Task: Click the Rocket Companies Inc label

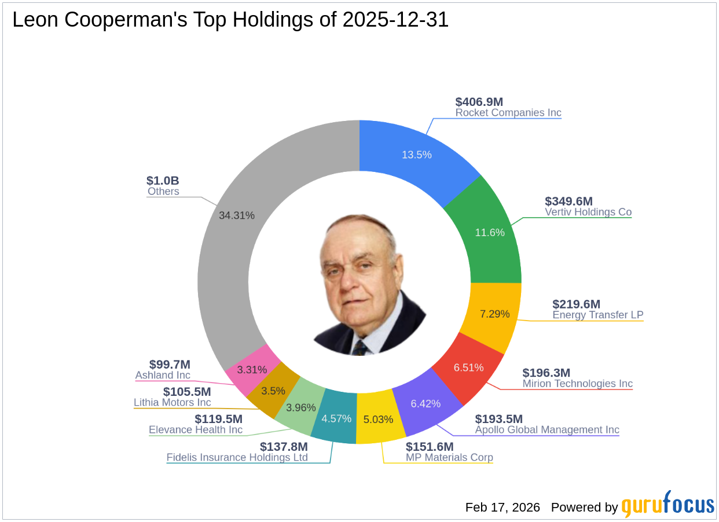Action: pyautogui.click(x=508, y=113)
